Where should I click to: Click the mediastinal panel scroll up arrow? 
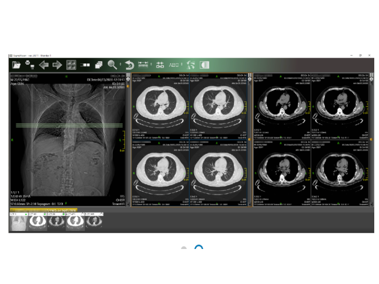coord(371,82)
